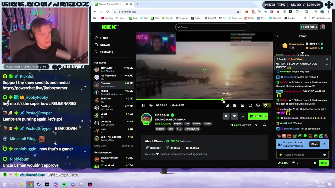Open Mizkif channel in sidebar
This screenshot has height=188, width=335.
(114, 92)
